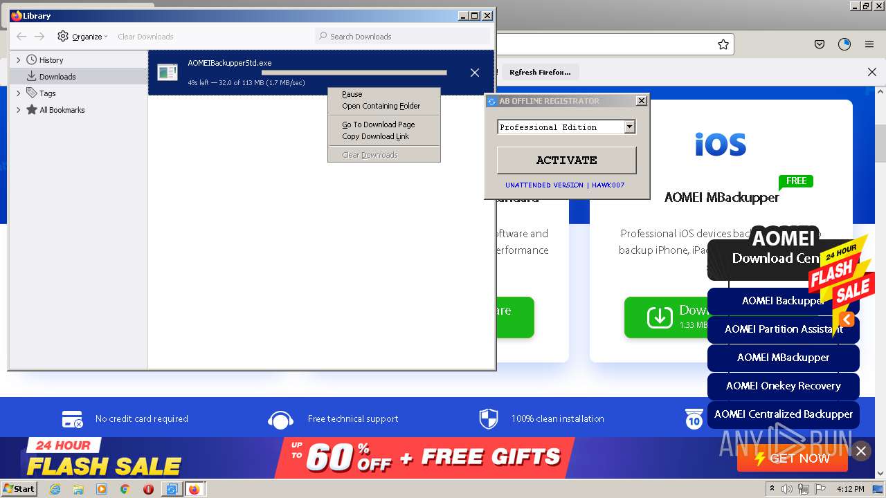Close the Flash Sale bottom banner
This screenshot has height=498, width=886.
861,451
